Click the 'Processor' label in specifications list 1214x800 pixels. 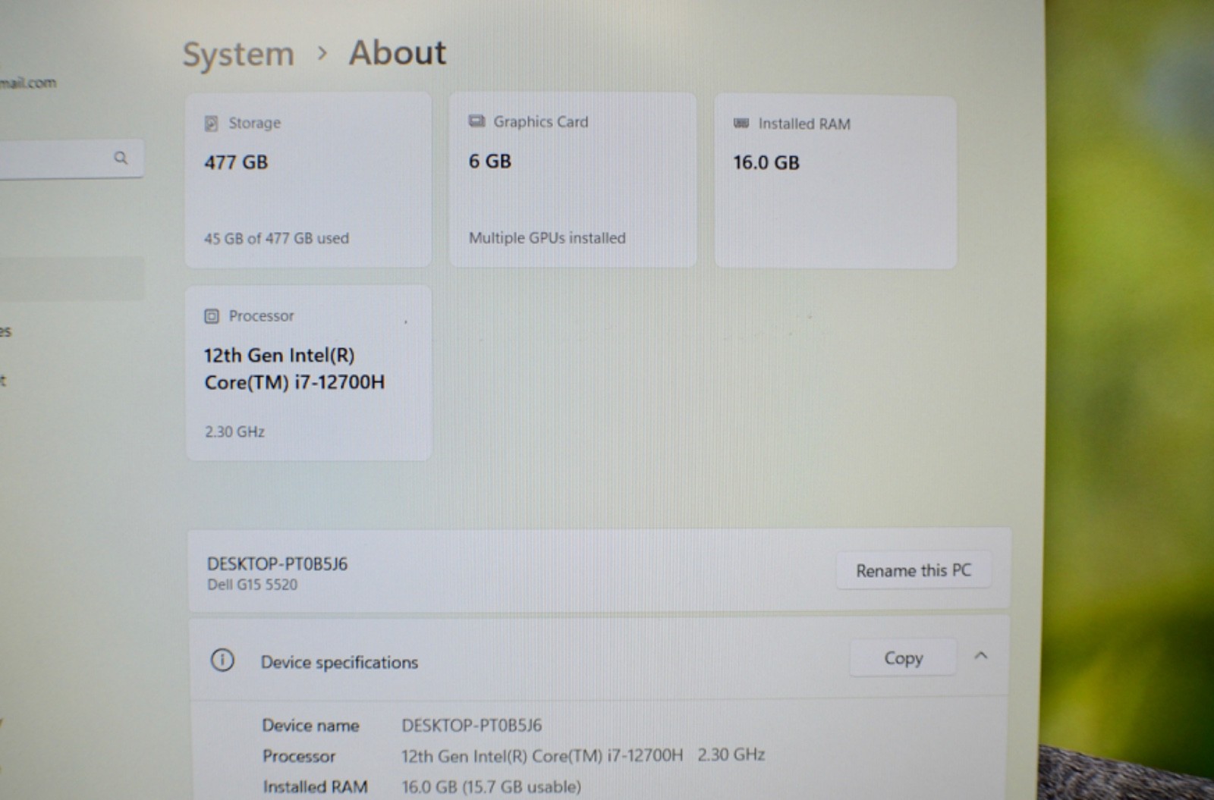[299, 756]
